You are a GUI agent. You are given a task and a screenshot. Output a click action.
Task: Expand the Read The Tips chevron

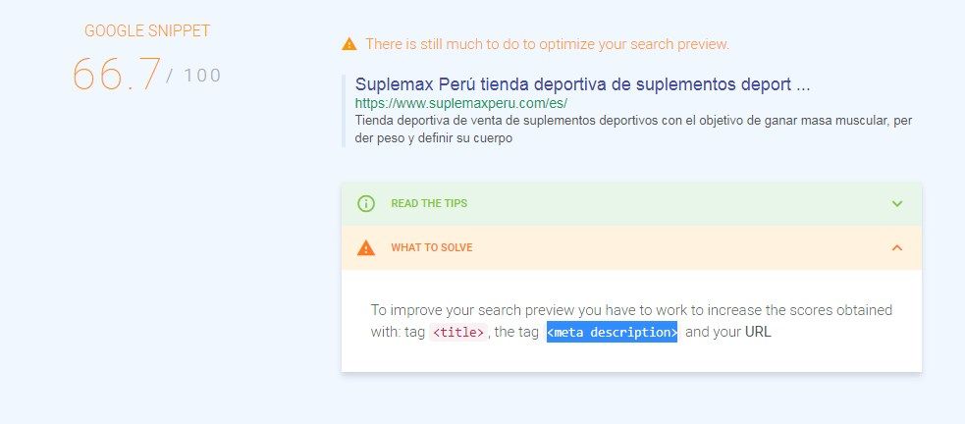point(897,204)
